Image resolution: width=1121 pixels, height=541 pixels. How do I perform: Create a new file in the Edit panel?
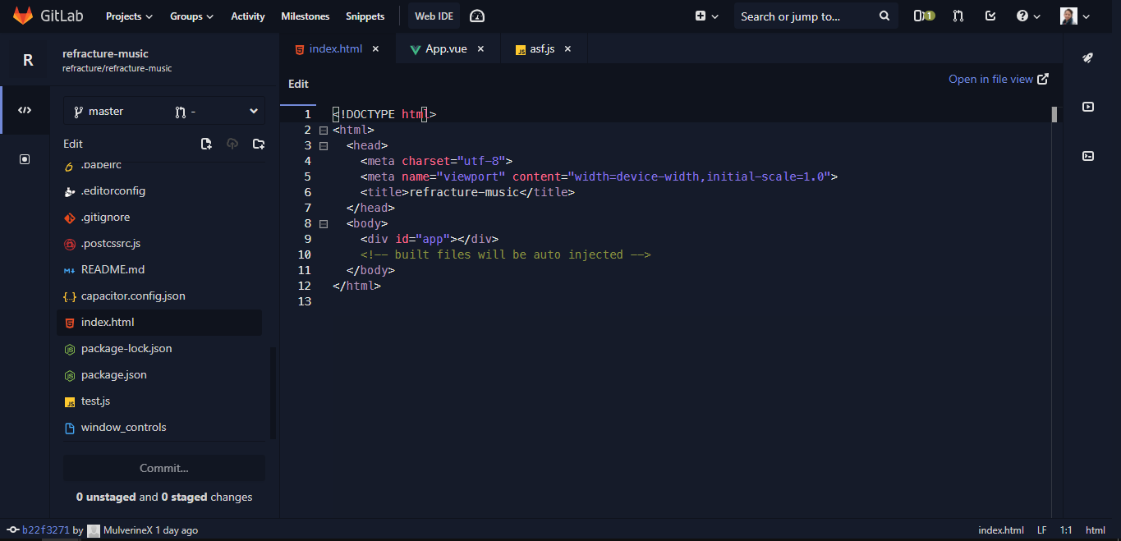coord(206,143)
